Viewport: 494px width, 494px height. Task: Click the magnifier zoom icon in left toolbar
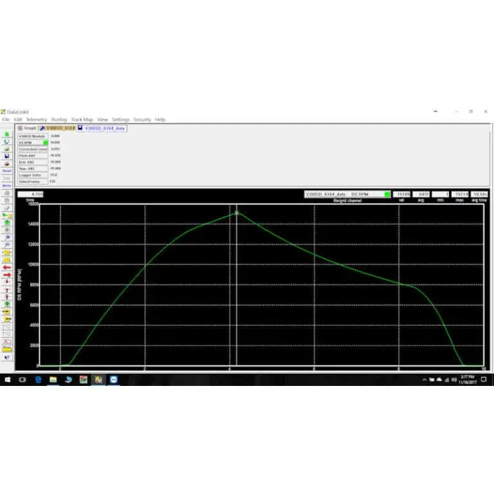tap(7, 237)
